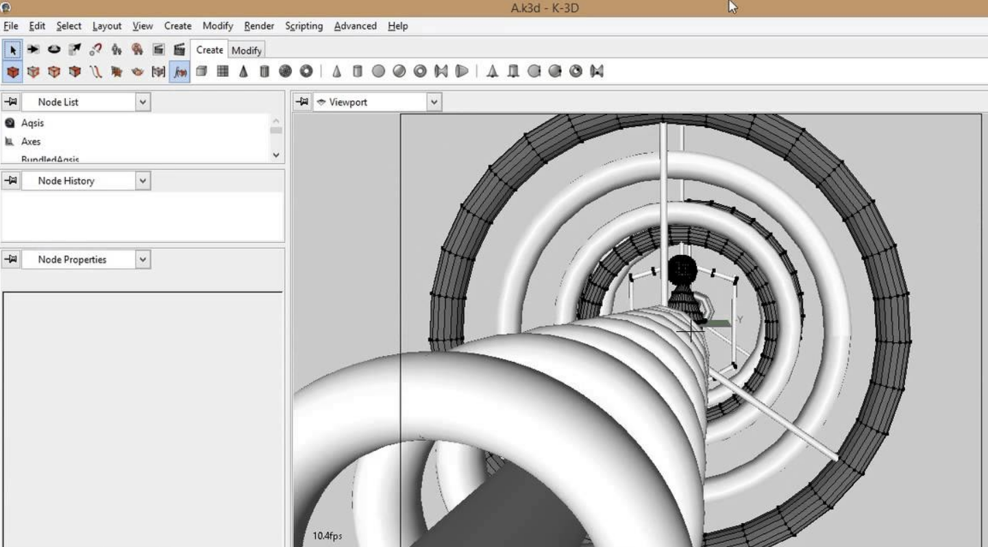Click the bracketed cube selection icon
This screenshot has width=988, height=547.
pyautogui.click(x=158, y=71)
